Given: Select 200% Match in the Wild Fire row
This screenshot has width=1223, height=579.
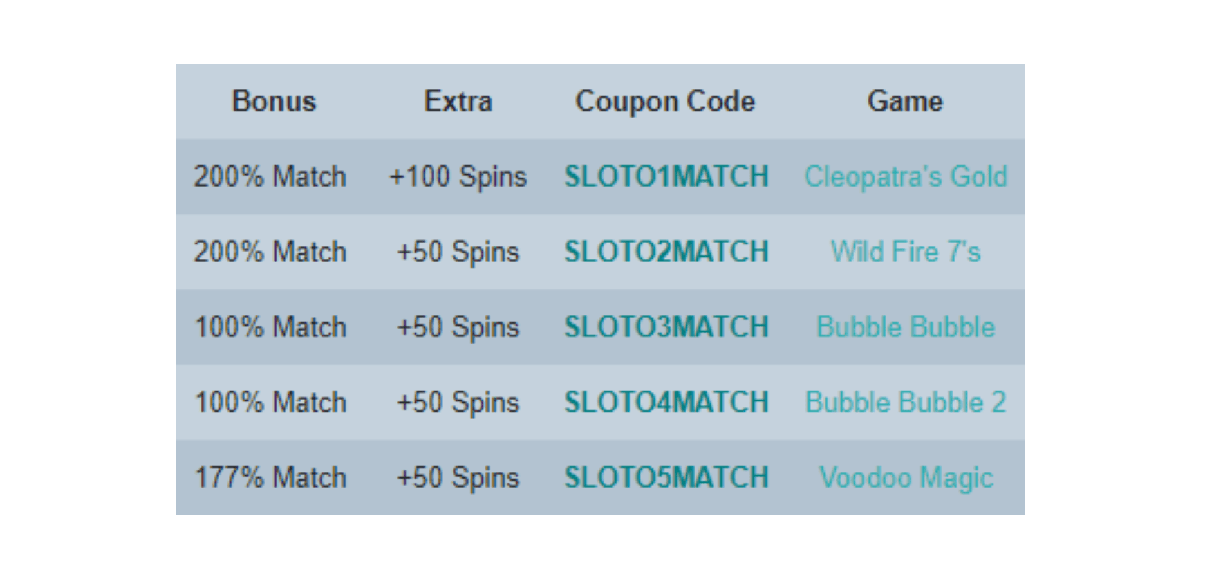Looking at the screenshot, I should [270, 252].
